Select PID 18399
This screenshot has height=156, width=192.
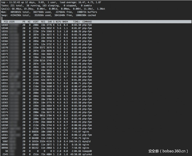[5, 70]
